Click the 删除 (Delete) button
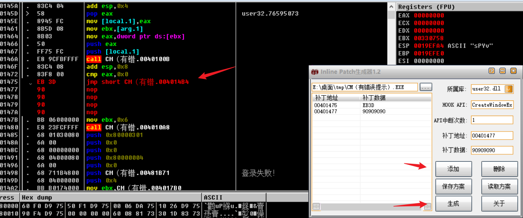Viewport: 523px width, 218px height. click(499, 169)
